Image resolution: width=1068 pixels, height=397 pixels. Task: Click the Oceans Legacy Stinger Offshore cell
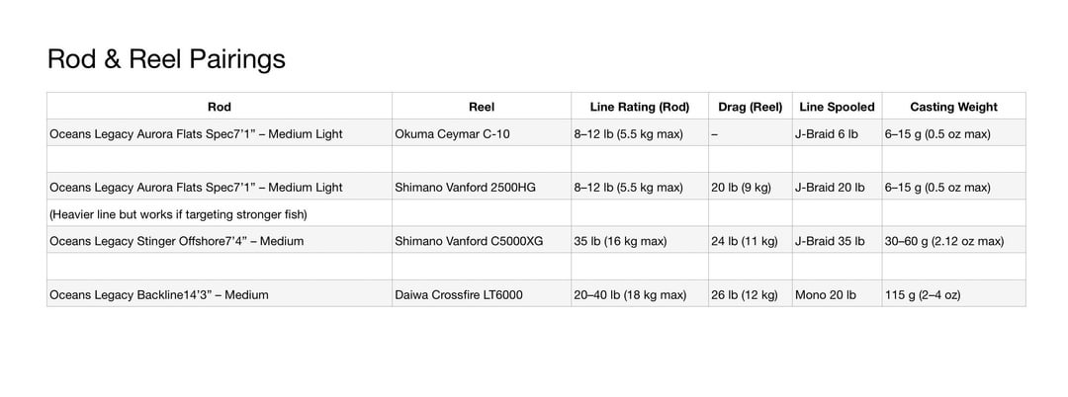(x=176, y=240)
